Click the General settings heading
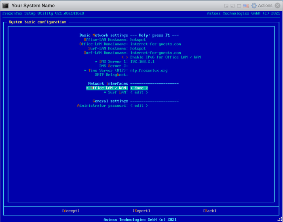This screenshot has height=222, width=283. (x=110, y=101)
